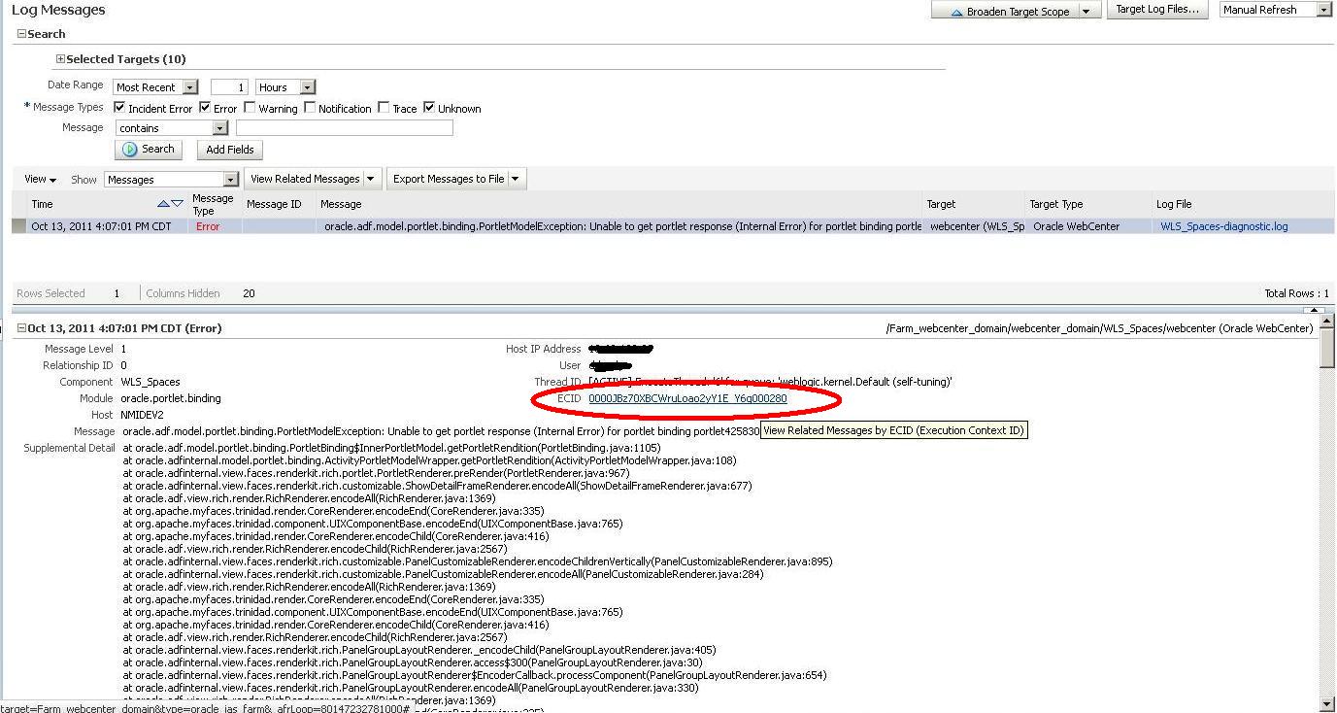Collapse the Search section

click(x=21, y=33)
